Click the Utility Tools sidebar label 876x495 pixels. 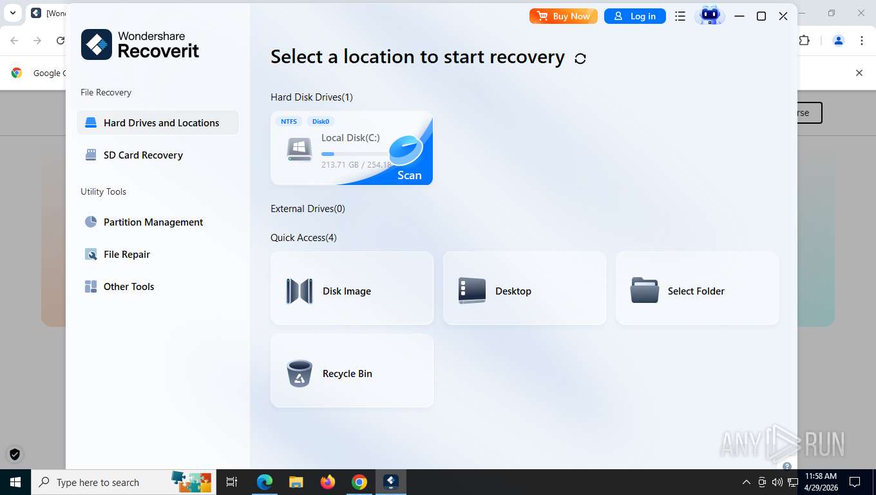(x=103, y=191)
